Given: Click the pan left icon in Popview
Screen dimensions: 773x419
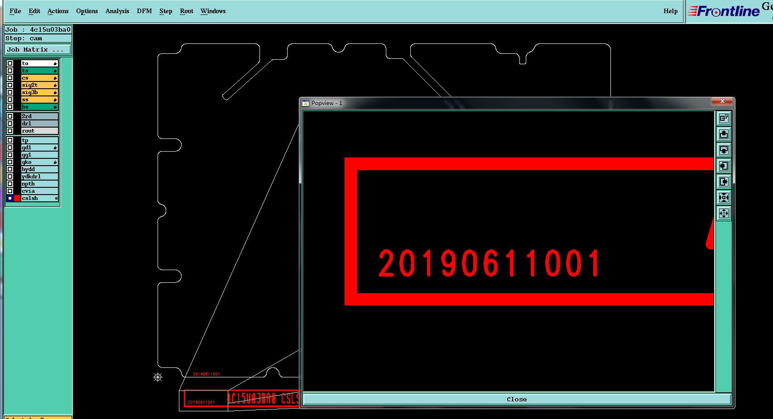Looking at the screenshot, I should [724, 166].
